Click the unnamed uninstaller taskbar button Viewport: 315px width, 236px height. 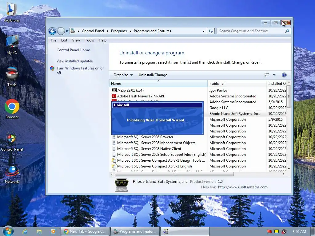[x=185, y=231]
